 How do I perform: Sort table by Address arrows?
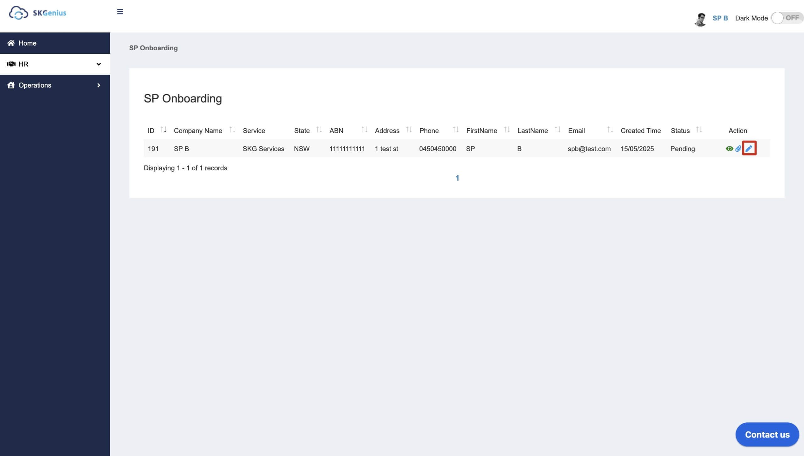[x=409, y=129]
